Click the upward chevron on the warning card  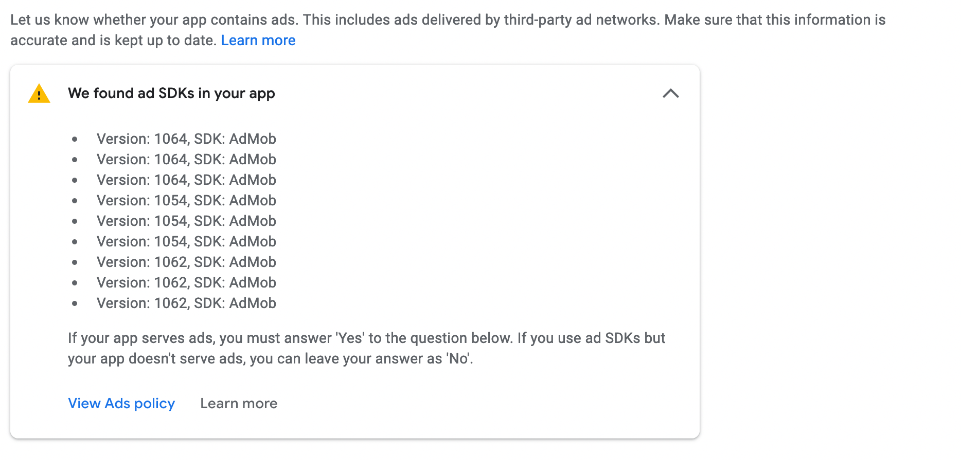coord(671,93)
